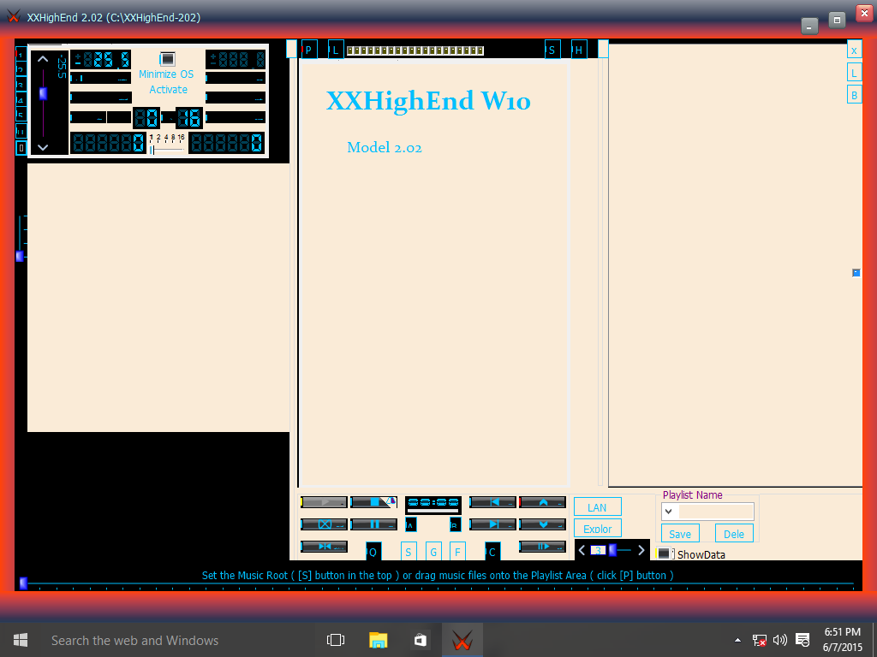Image resolution: width=877 pixels, height=657 pixels.
Task: Click the C button in the bottom row
Action: point(492,552)
